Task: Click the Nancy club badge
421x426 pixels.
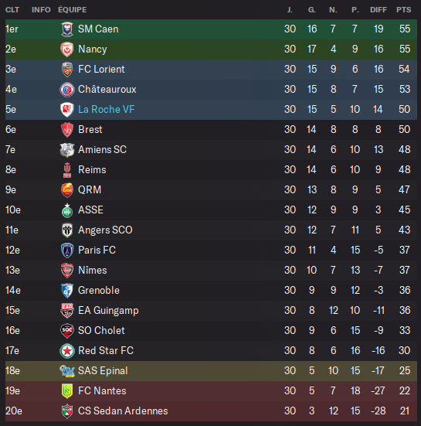Action: (x=67, y=49)
